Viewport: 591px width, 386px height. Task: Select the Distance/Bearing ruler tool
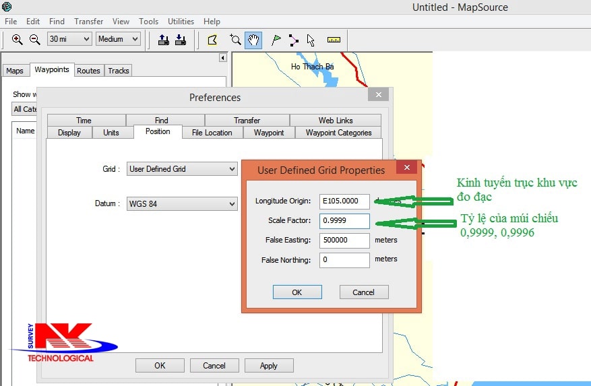coord(334,40)
